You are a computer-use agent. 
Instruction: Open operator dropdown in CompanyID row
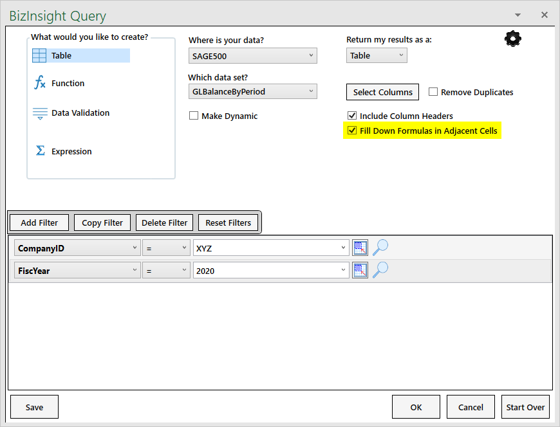(167, 248)
